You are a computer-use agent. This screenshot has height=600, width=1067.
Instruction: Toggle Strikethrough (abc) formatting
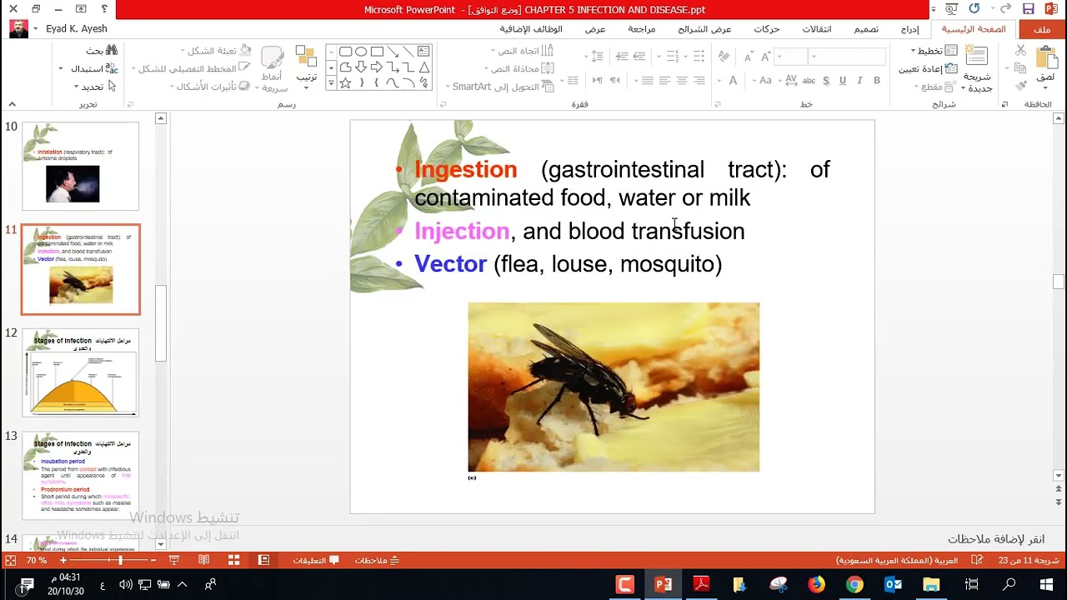(x=809, y=81)
